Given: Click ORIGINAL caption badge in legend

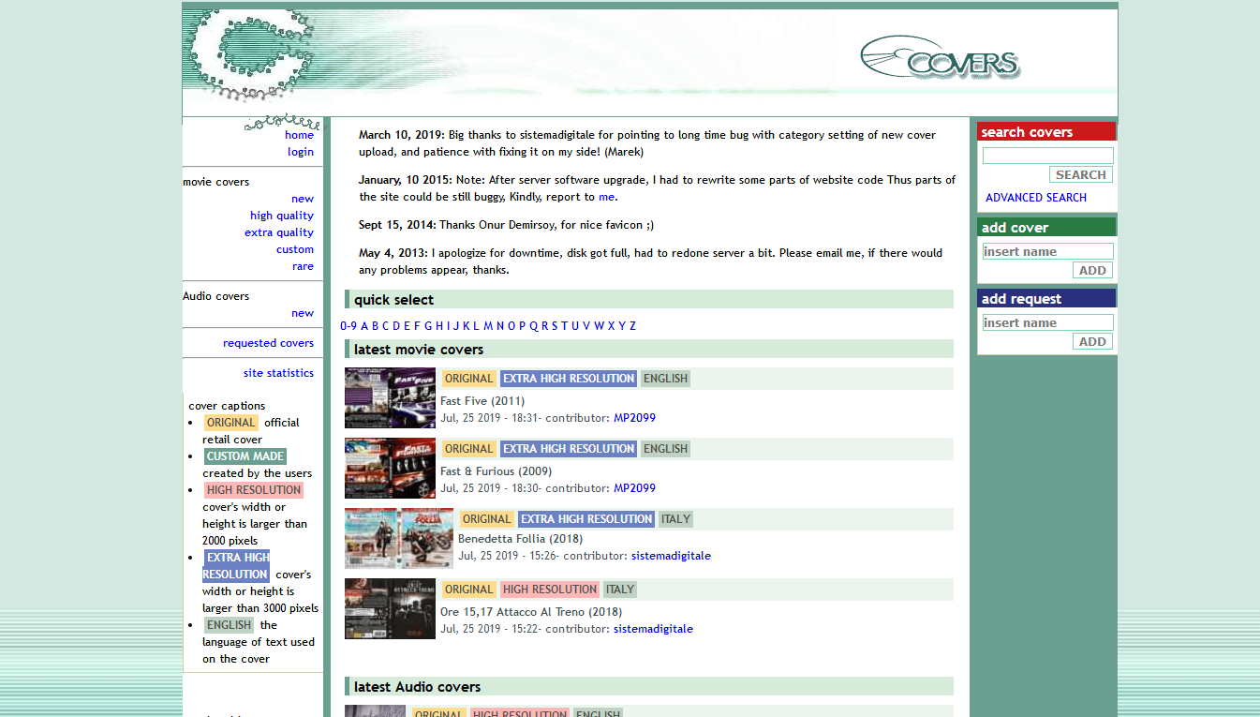Looking at the screenshot, I should pos(231,423).
